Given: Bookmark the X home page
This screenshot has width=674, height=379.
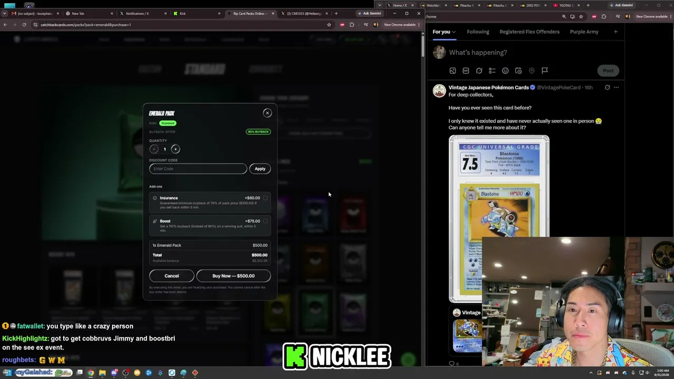Looking at the screenshot, I should pos(581,16).
